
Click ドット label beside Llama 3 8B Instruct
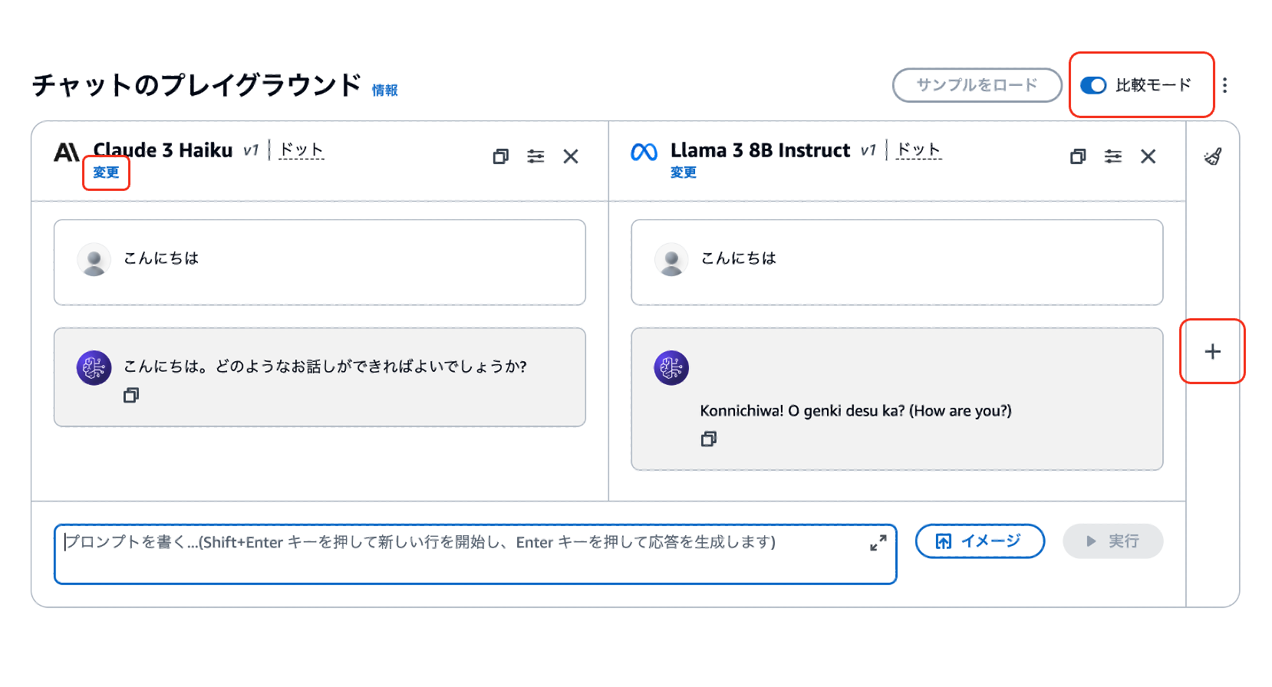pos(919,149)
